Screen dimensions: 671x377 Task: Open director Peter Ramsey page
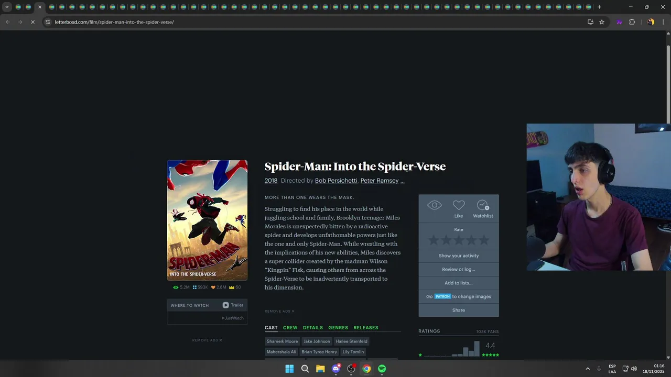pos(380,181)
